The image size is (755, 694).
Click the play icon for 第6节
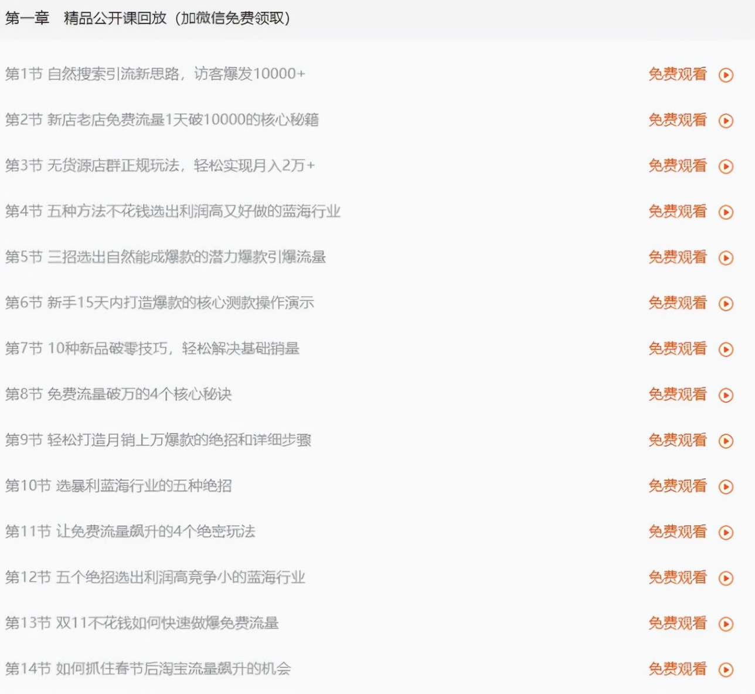click(726, 304)
